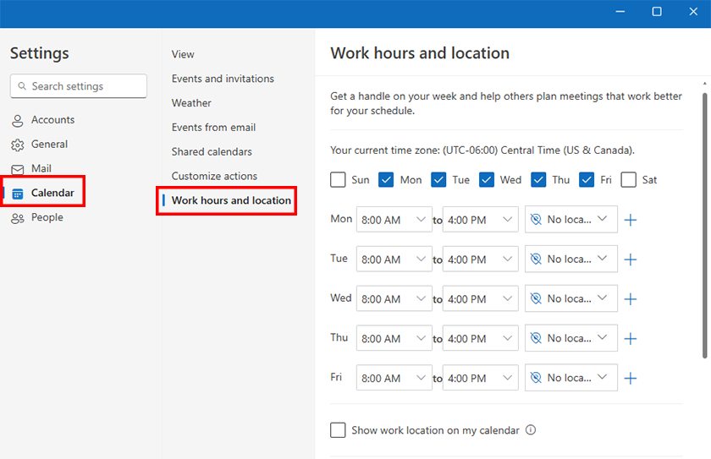Add extra hours on the Friday row

pos(630,379)
